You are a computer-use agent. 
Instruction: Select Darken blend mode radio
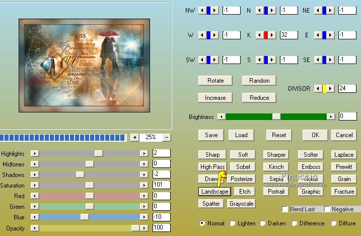[x=262, y=223]
